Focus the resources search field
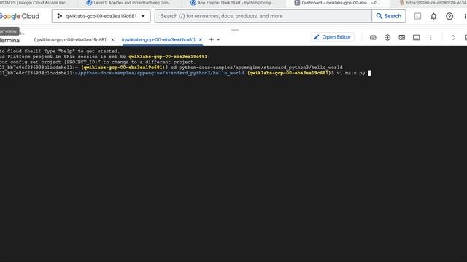 pos(263,16)
